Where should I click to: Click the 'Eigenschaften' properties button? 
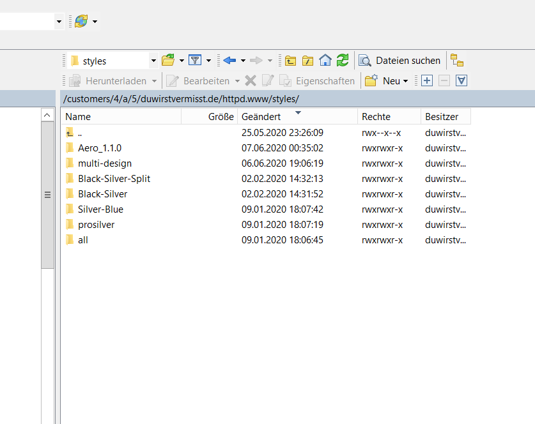(x=317, y=81)
